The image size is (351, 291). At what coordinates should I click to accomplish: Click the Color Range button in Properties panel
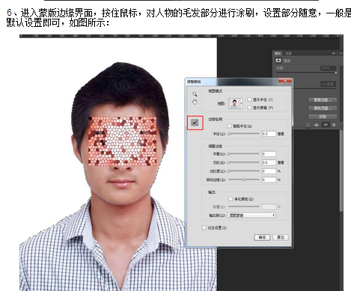(323, 108)
